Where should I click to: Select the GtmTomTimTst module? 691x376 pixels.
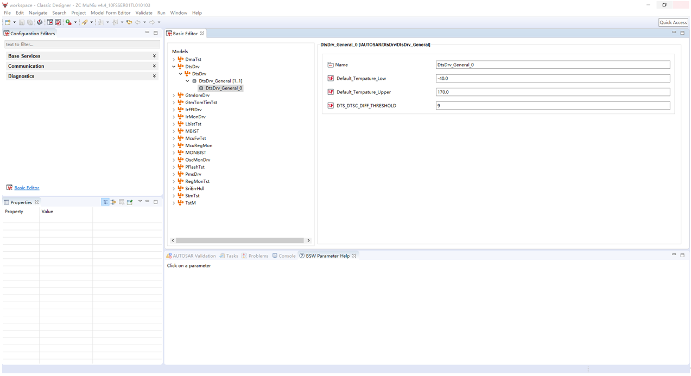point(201,103)
